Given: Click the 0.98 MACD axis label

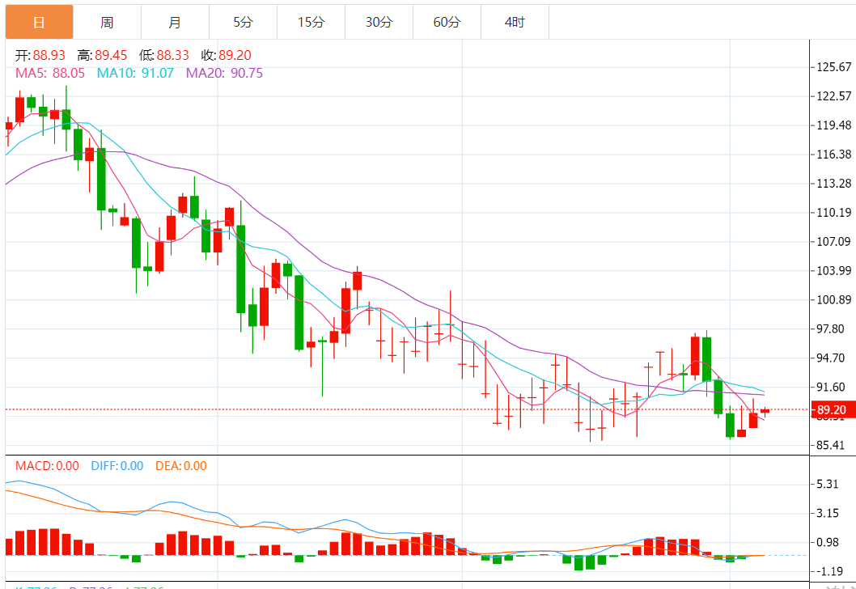Looking at the screenshot, I should pos(828,542).
